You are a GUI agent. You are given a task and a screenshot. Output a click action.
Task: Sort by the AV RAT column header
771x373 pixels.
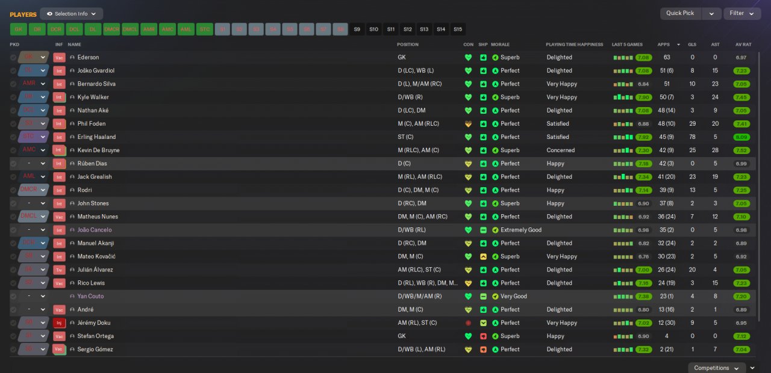click(743, 45)
